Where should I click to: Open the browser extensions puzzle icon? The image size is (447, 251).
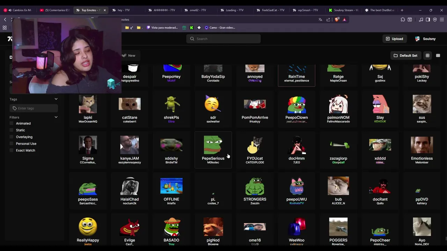tap(403, 20)
